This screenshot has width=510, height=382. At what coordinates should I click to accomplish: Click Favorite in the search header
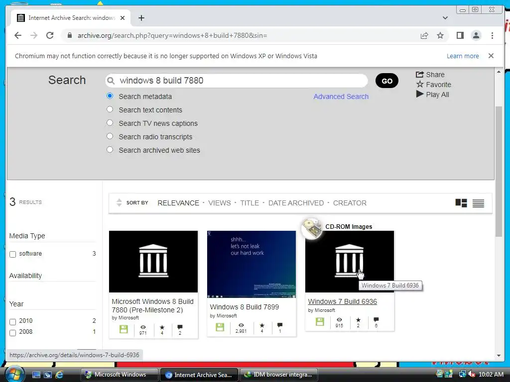pos(434,85)
